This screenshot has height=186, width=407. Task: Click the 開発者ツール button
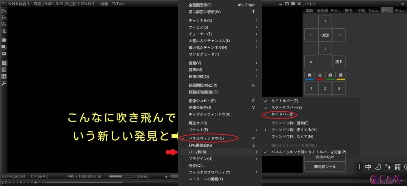point(325,166)
